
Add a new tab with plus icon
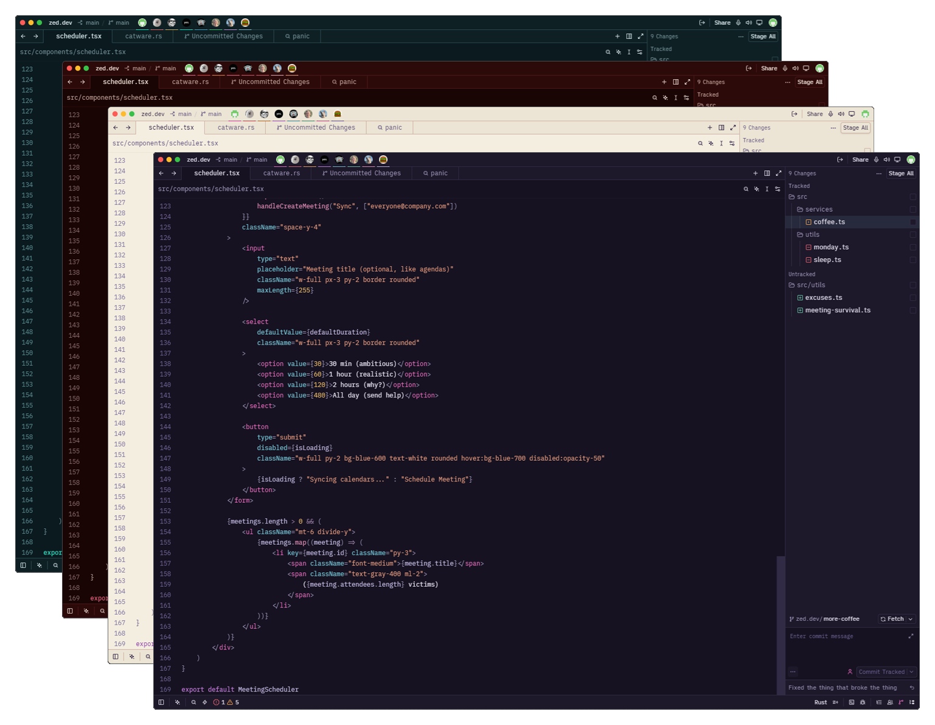(756, 173)
